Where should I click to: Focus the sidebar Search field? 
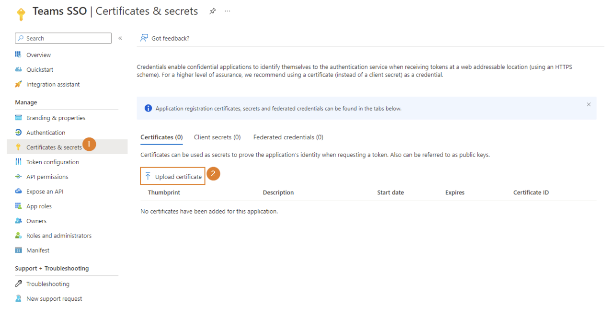63,38
